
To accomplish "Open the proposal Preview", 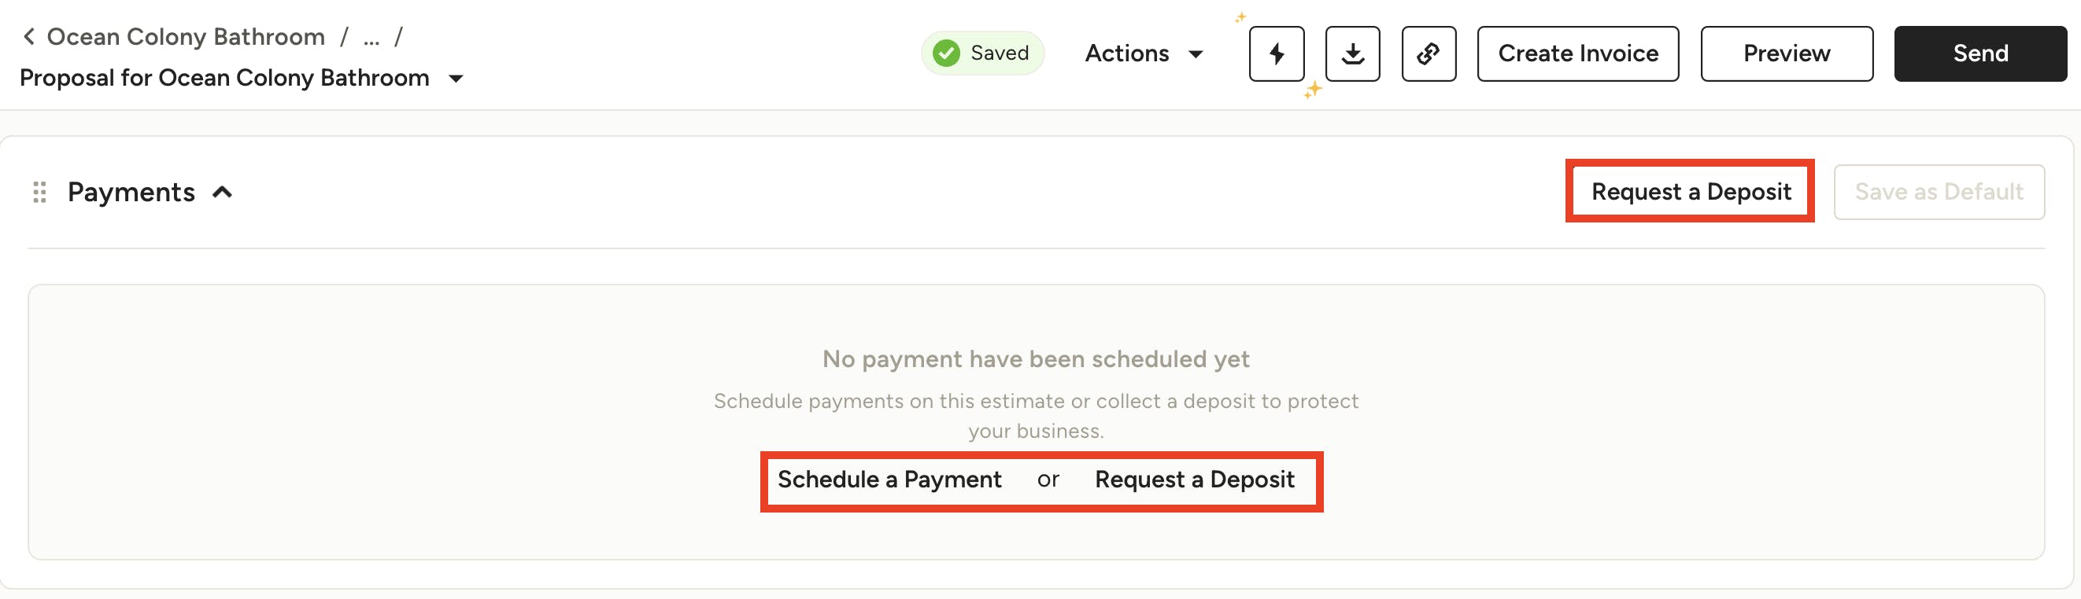I will 1786,53.
